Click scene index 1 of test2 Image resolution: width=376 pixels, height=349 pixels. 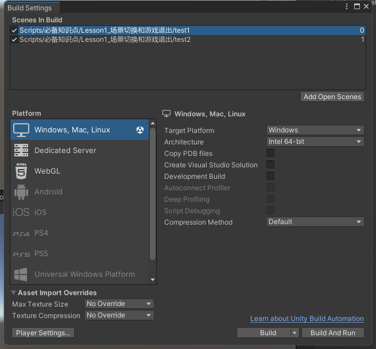coord(363,40)
